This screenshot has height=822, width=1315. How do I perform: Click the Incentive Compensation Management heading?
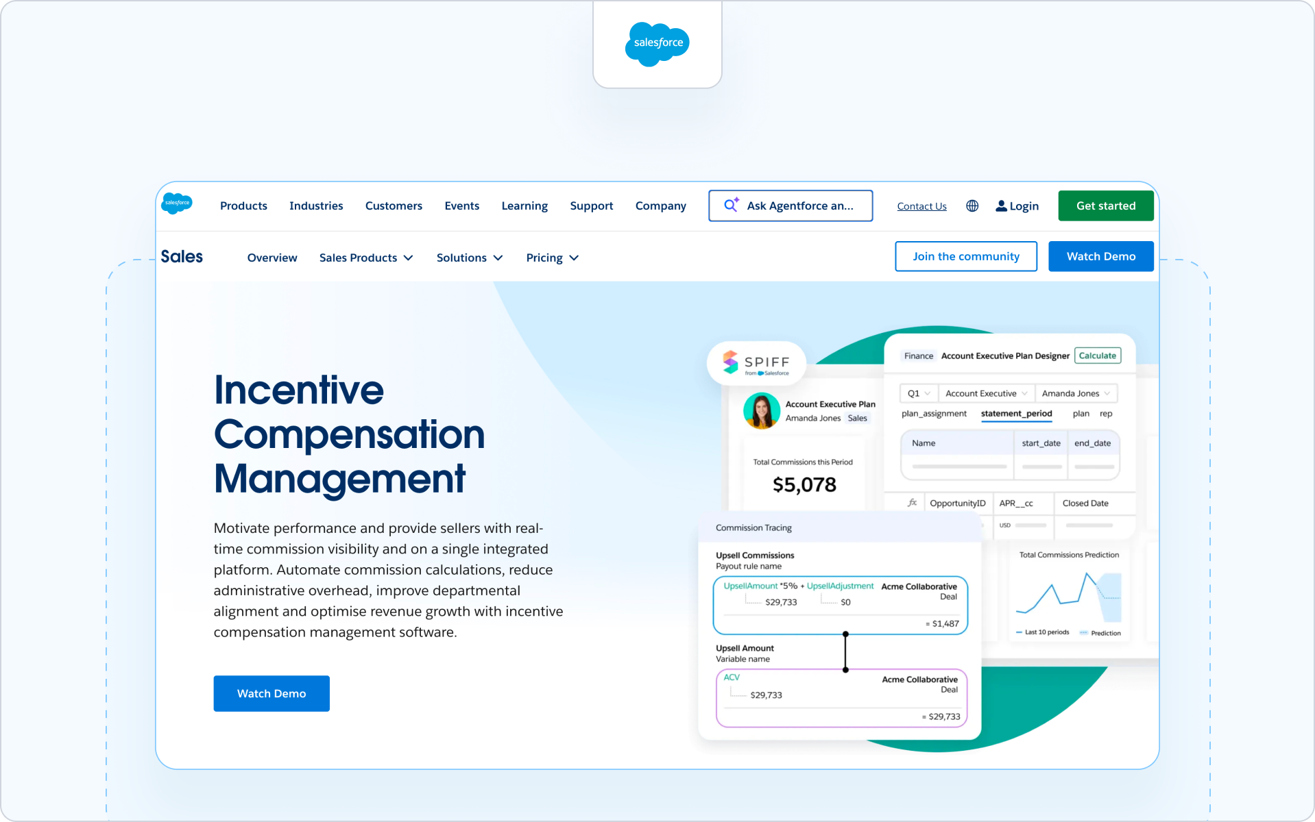[x=349, y=434]
